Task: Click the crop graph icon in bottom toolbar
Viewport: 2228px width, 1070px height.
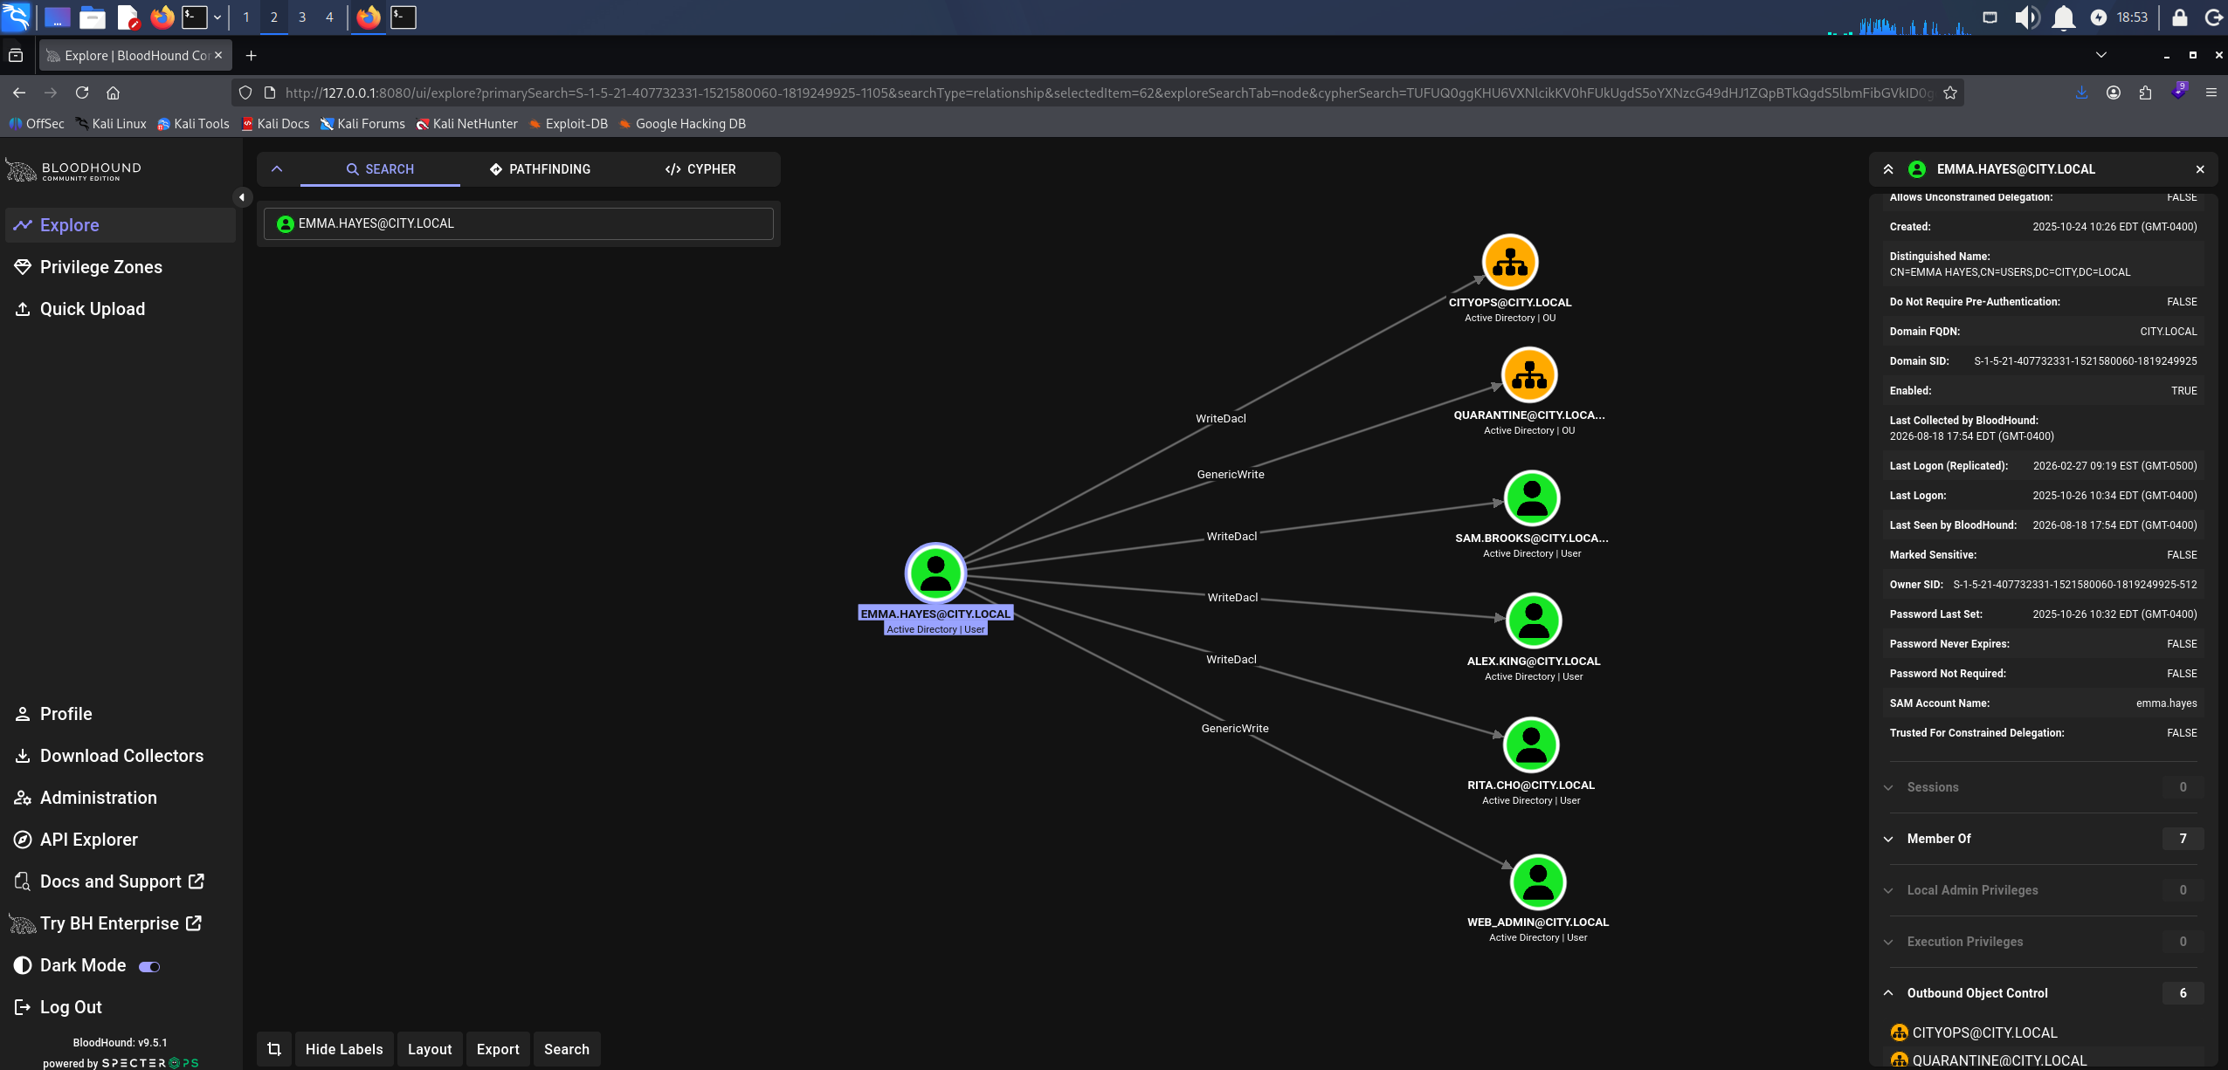Action: coord(274,1049)
